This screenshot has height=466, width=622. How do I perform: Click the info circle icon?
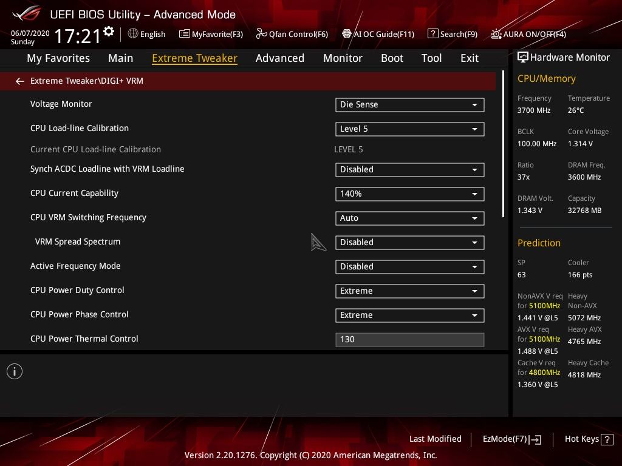point(15,371)
